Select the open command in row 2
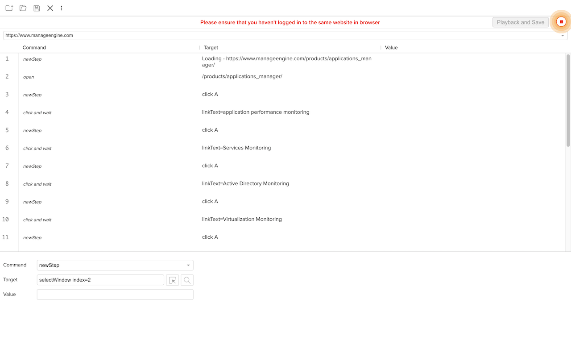 [29, 77]
